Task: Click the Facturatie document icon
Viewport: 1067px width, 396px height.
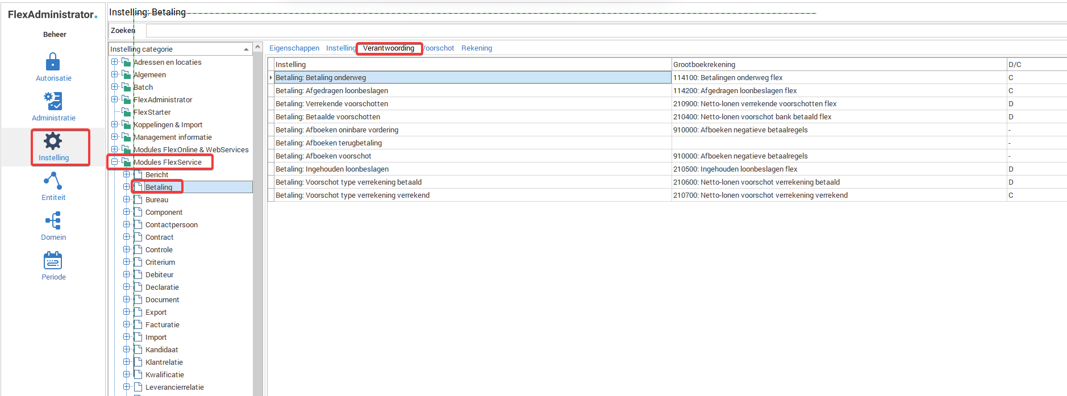Action: coord(137,324)
